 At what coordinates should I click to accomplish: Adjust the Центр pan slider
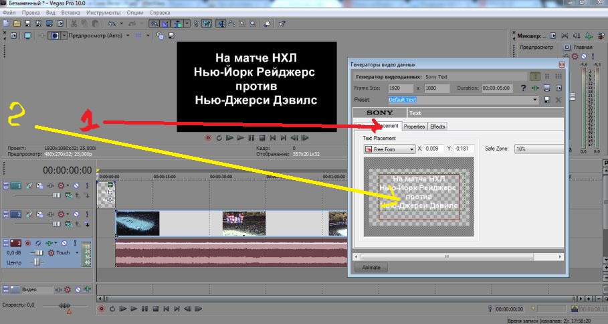(36, 262)
